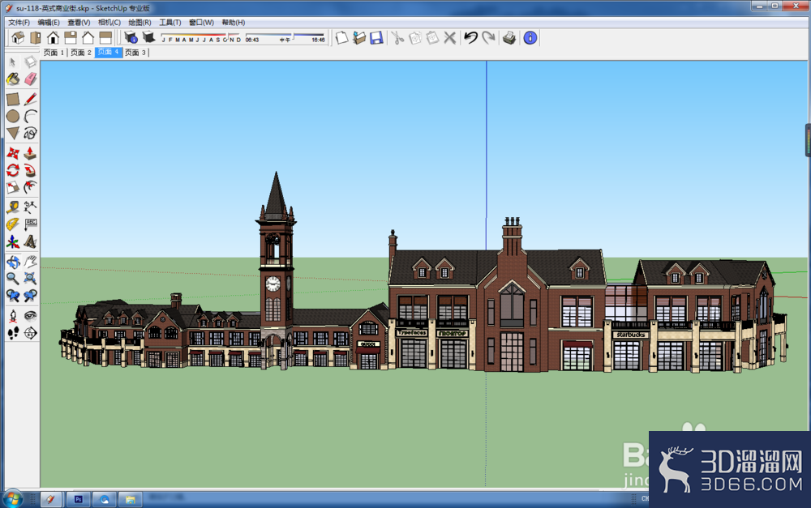Click the Zoom Extents icon

coord(31,279)
